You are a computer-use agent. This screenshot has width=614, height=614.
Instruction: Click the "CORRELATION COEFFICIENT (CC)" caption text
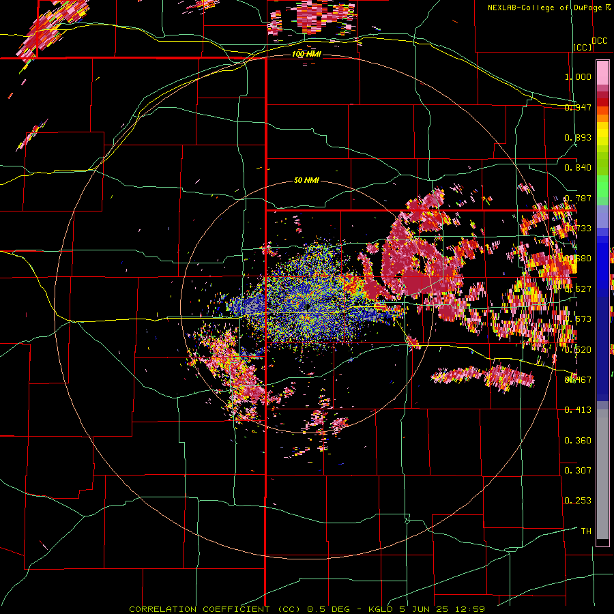point(214,609)
